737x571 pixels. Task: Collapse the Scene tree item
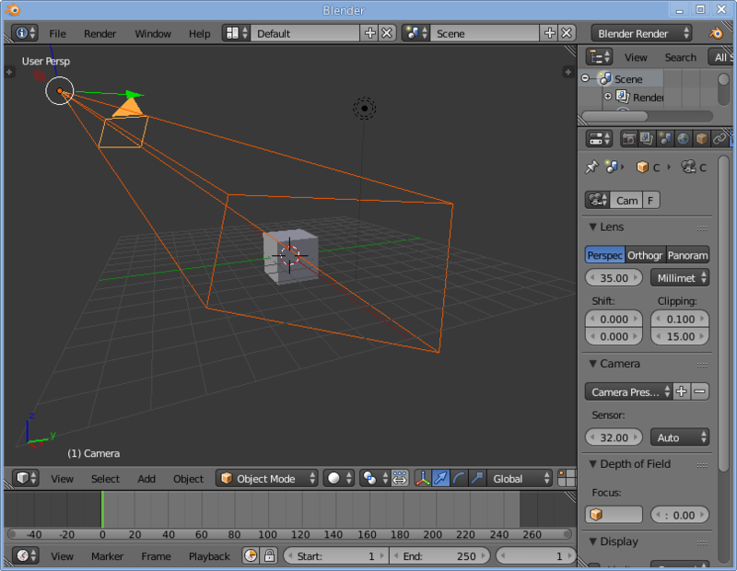(x=585, y=78)
